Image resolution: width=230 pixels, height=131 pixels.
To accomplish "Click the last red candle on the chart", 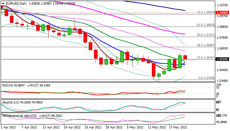I will pos(185,57).
